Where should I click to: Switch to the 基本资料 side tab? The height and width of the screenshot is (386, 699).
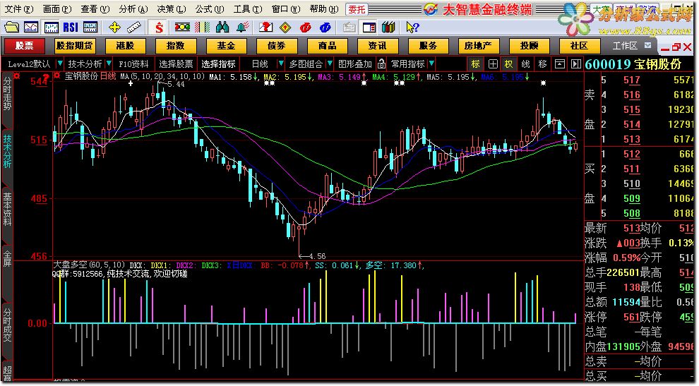click(7, 209)
